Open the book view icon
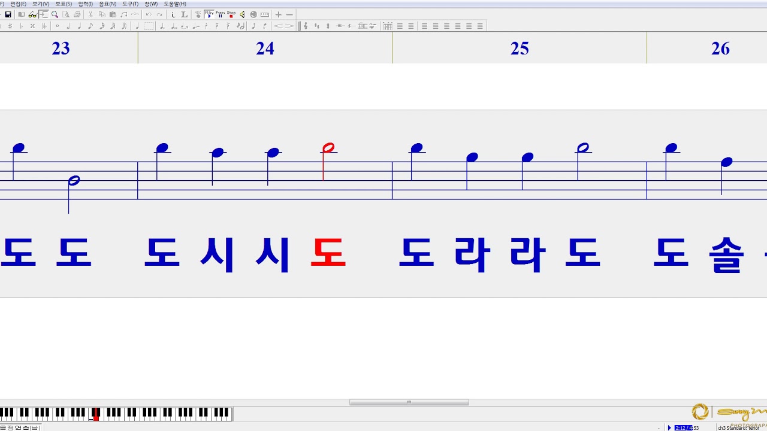 (22, 14)
